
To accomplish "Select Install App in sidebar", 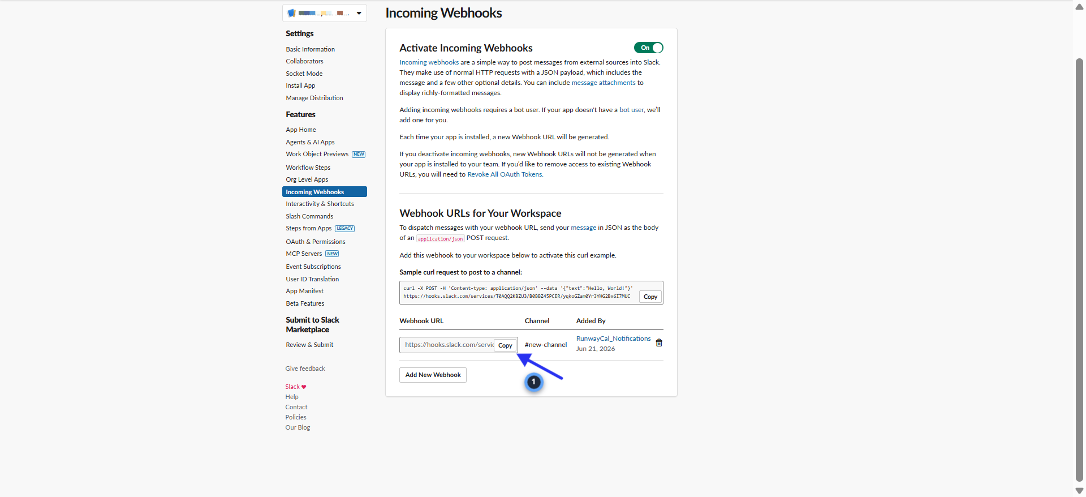I will [x=300, y=85].
